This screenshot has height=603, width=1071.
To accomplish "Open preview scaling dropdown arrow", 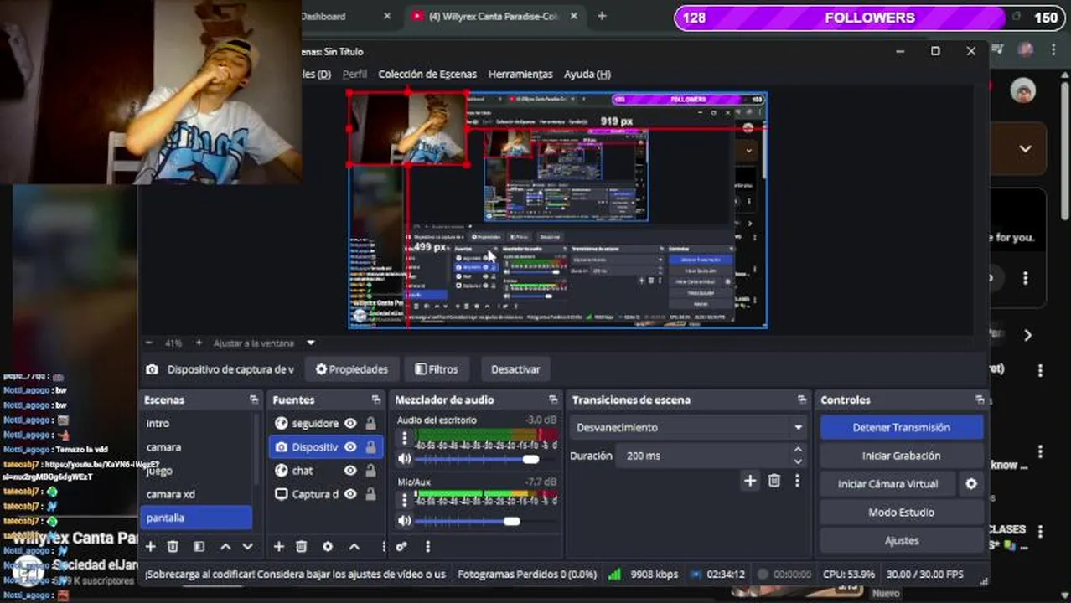I will pos(311,343).
